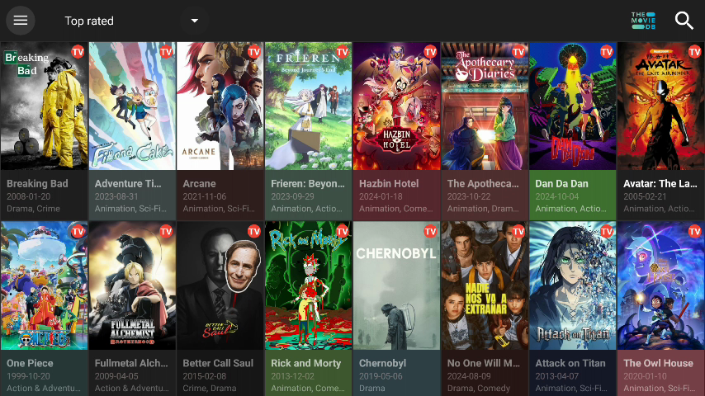The image size is (705, 396).
Task: Click the search magnifier icon
Action: [x=684, y=21]
